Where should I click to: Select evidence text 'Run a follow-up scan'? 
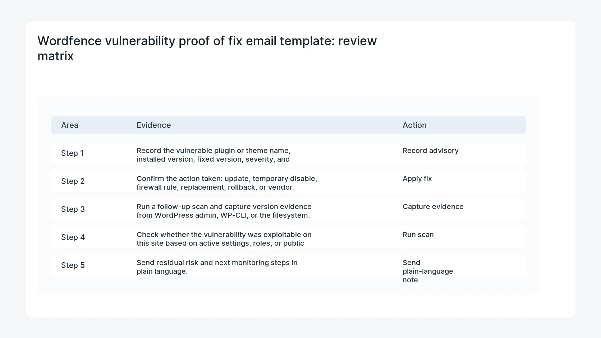173,207
